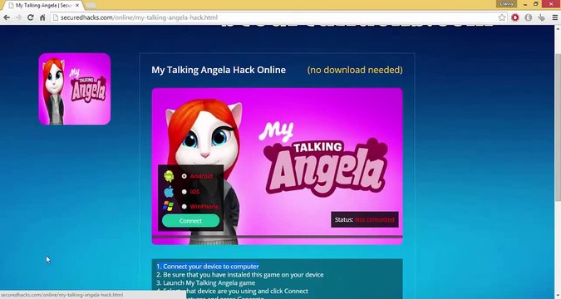
Task: Click the Windows flag icon
Action: (x=168, y=206)
